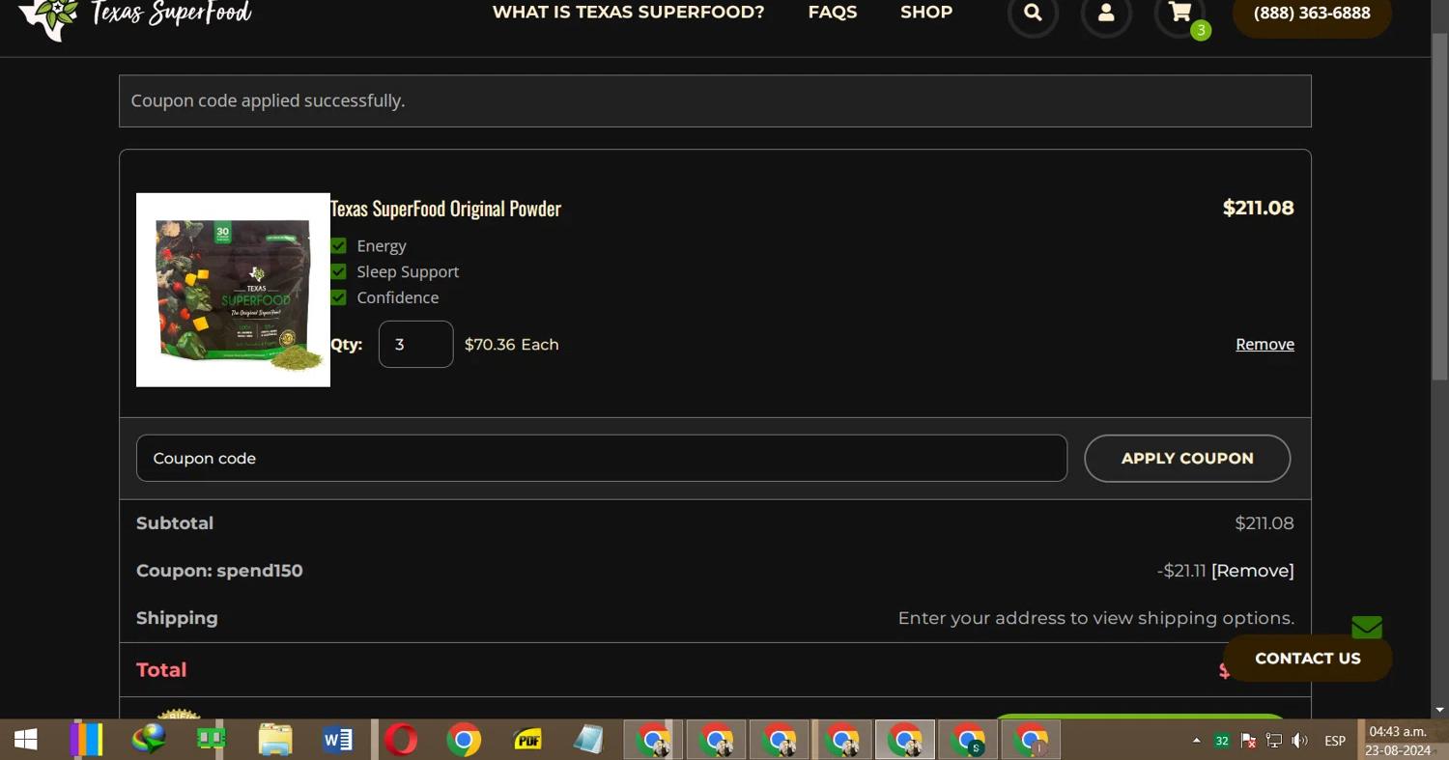Open network tray icon
The height and width of the screenshot is (760, 1449).
(x=1274, y=741)
